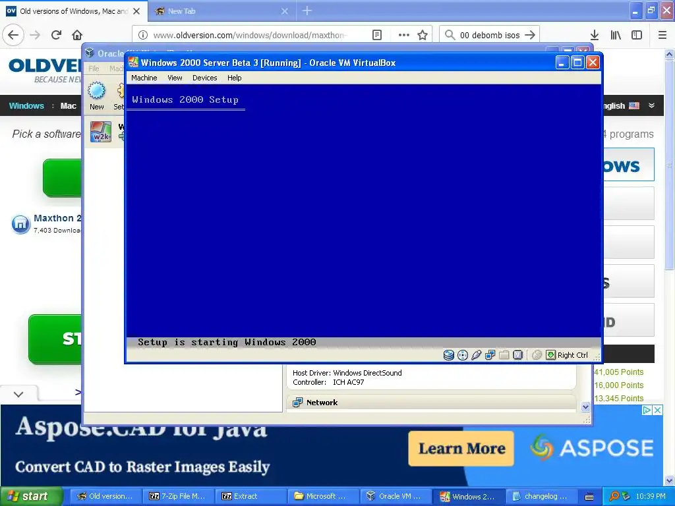The width and height of the screenshot is (675, 506).
Task: Go forward in Firefox
Action: pos(35,35)
